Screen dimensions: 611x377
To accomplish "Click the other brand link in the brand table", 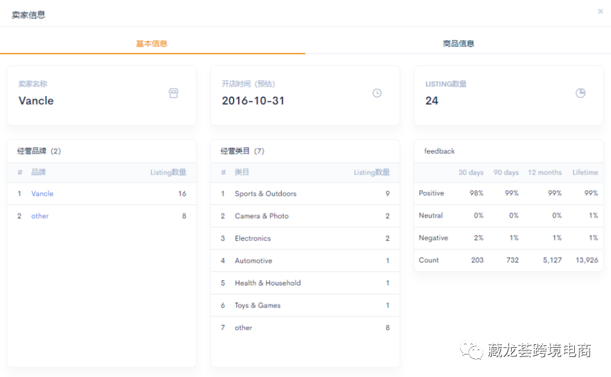I will point(39,216).
